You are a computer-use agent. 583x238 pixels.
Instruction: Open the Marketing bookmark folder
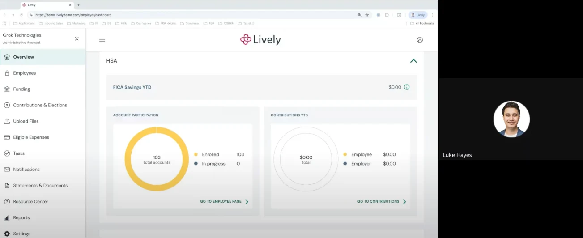(x=76, y=23)
